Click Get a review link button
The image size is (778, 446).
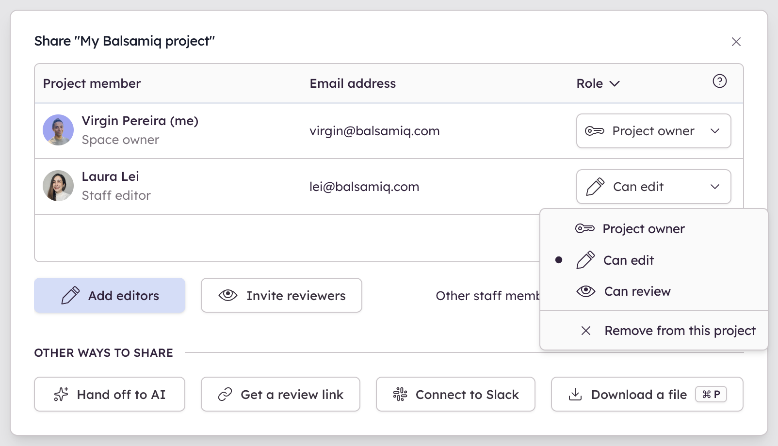click(x=280, y=394)
